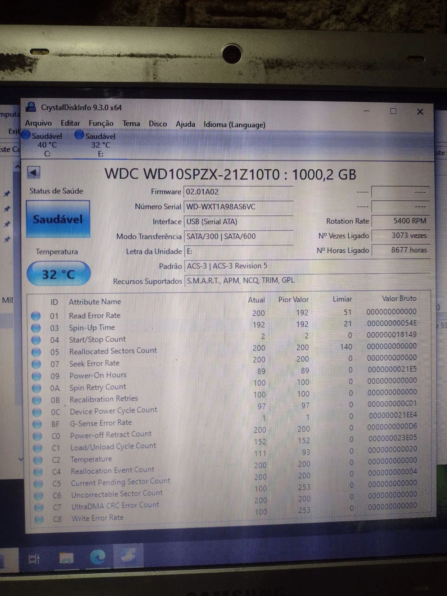Click raw value 000000018149 of Start/Stop Count

tap(392, 335)
